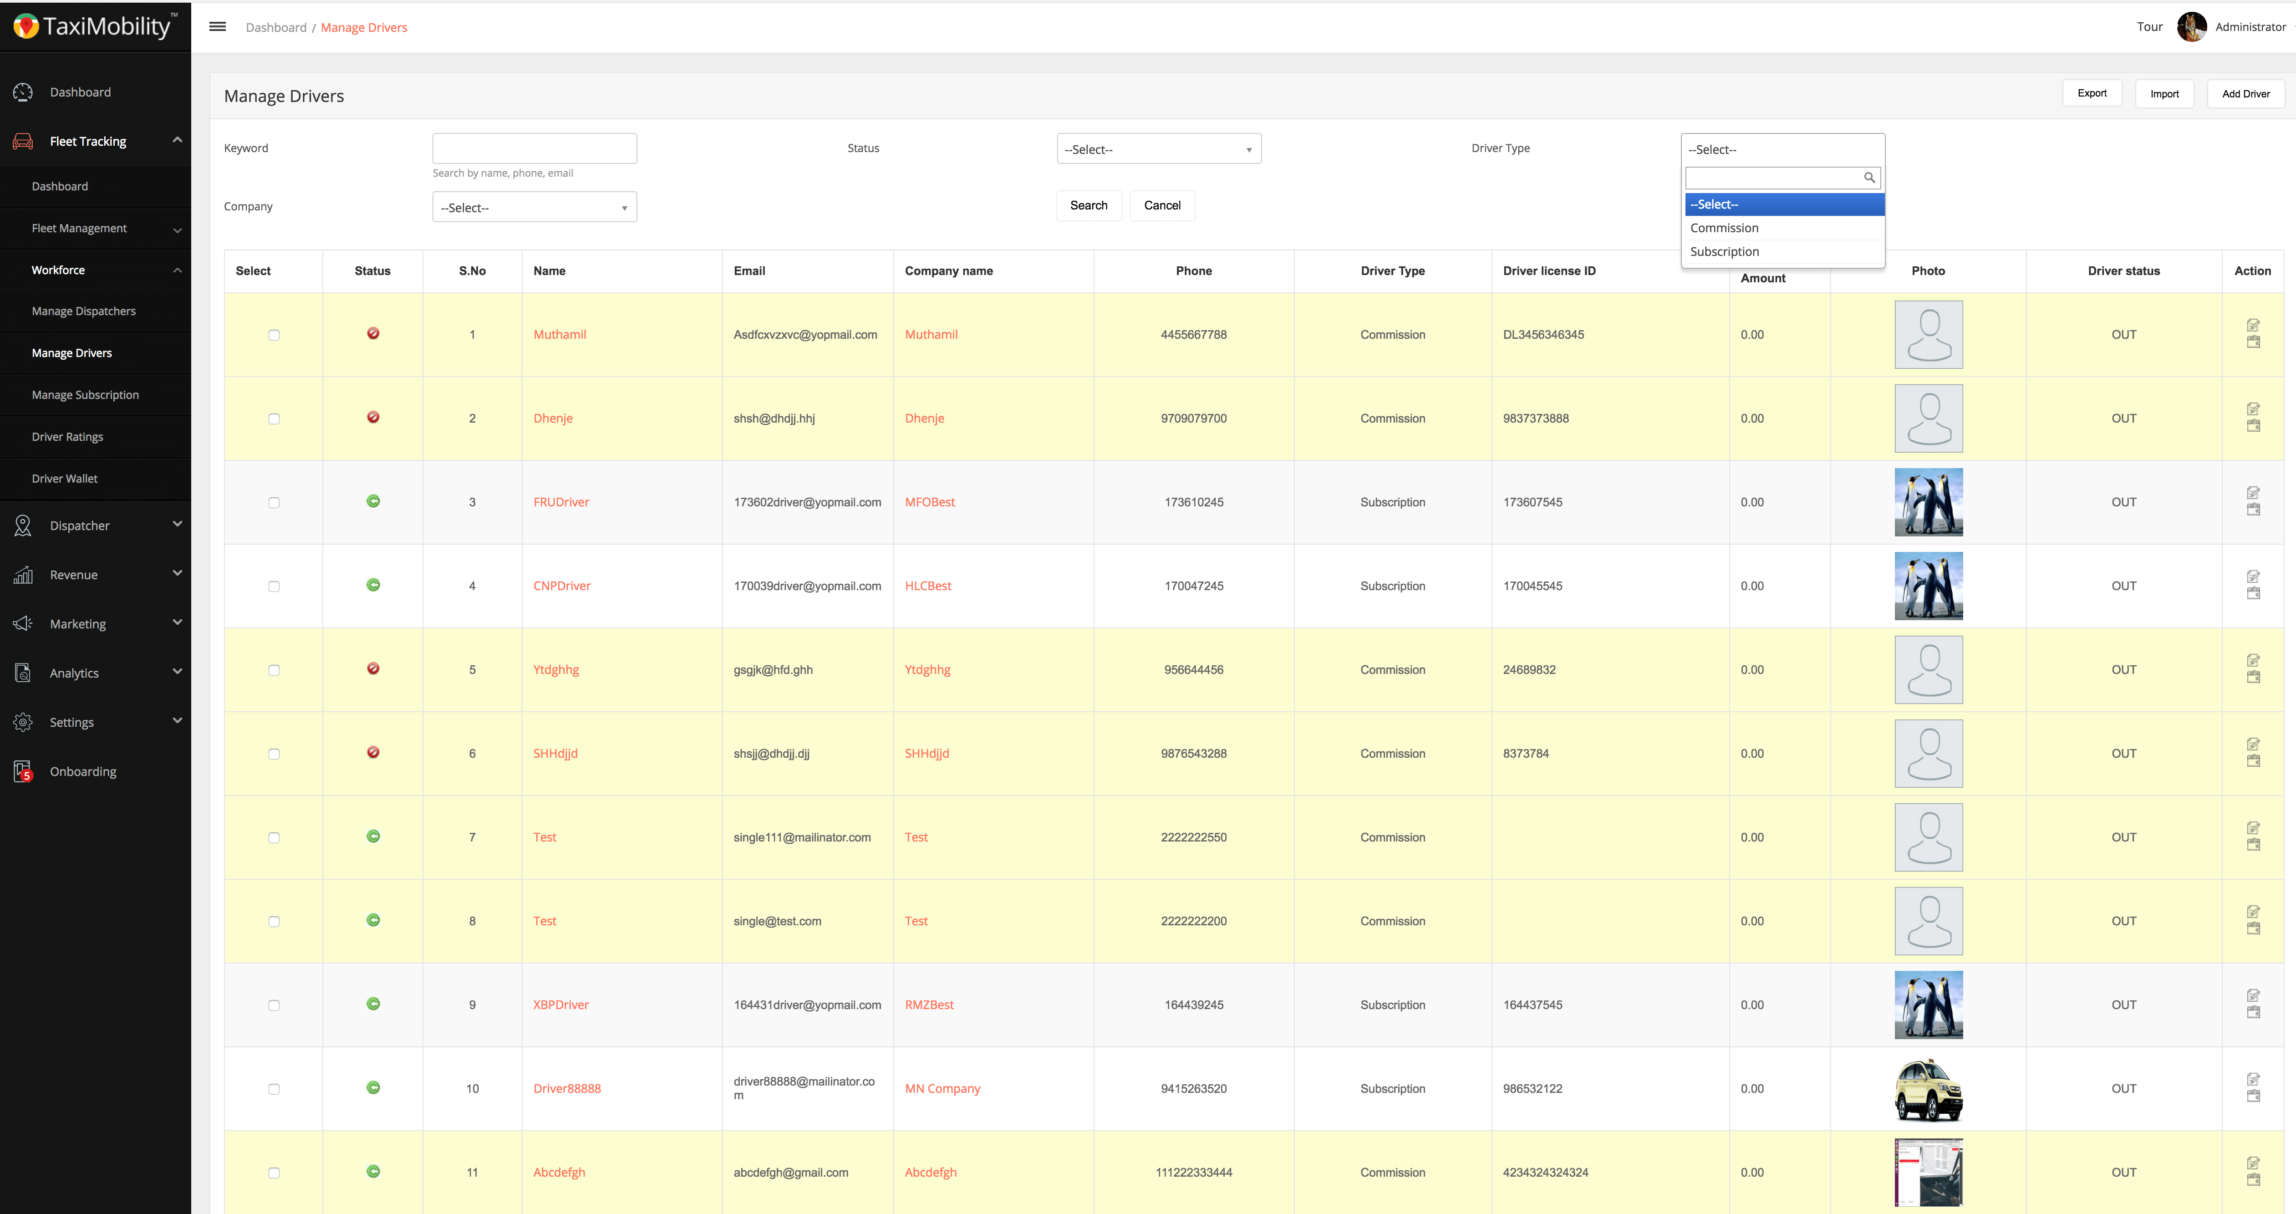Click the green active status icon for FRUDriver
2296x1214 pixels.
coord(373,501)
